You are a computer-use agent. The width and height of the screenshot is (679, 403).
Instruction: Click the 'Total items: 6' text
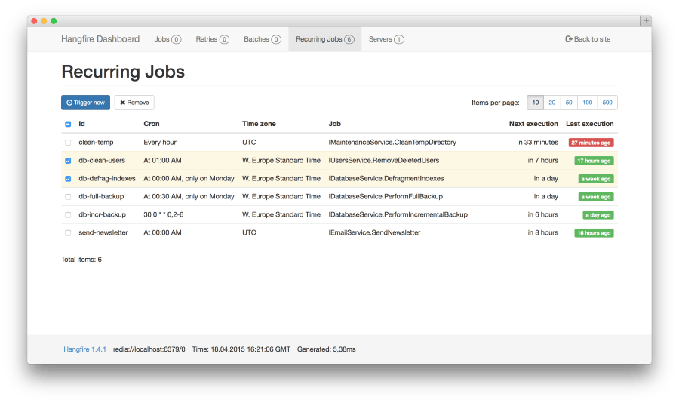coord(81,260)
